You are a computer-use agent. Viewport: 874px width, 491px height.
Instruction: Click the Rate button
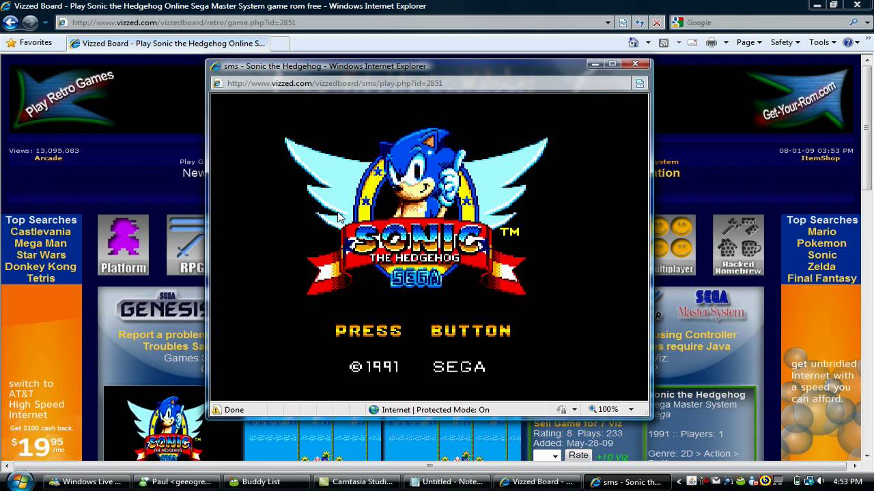click(x=578, y=455)
